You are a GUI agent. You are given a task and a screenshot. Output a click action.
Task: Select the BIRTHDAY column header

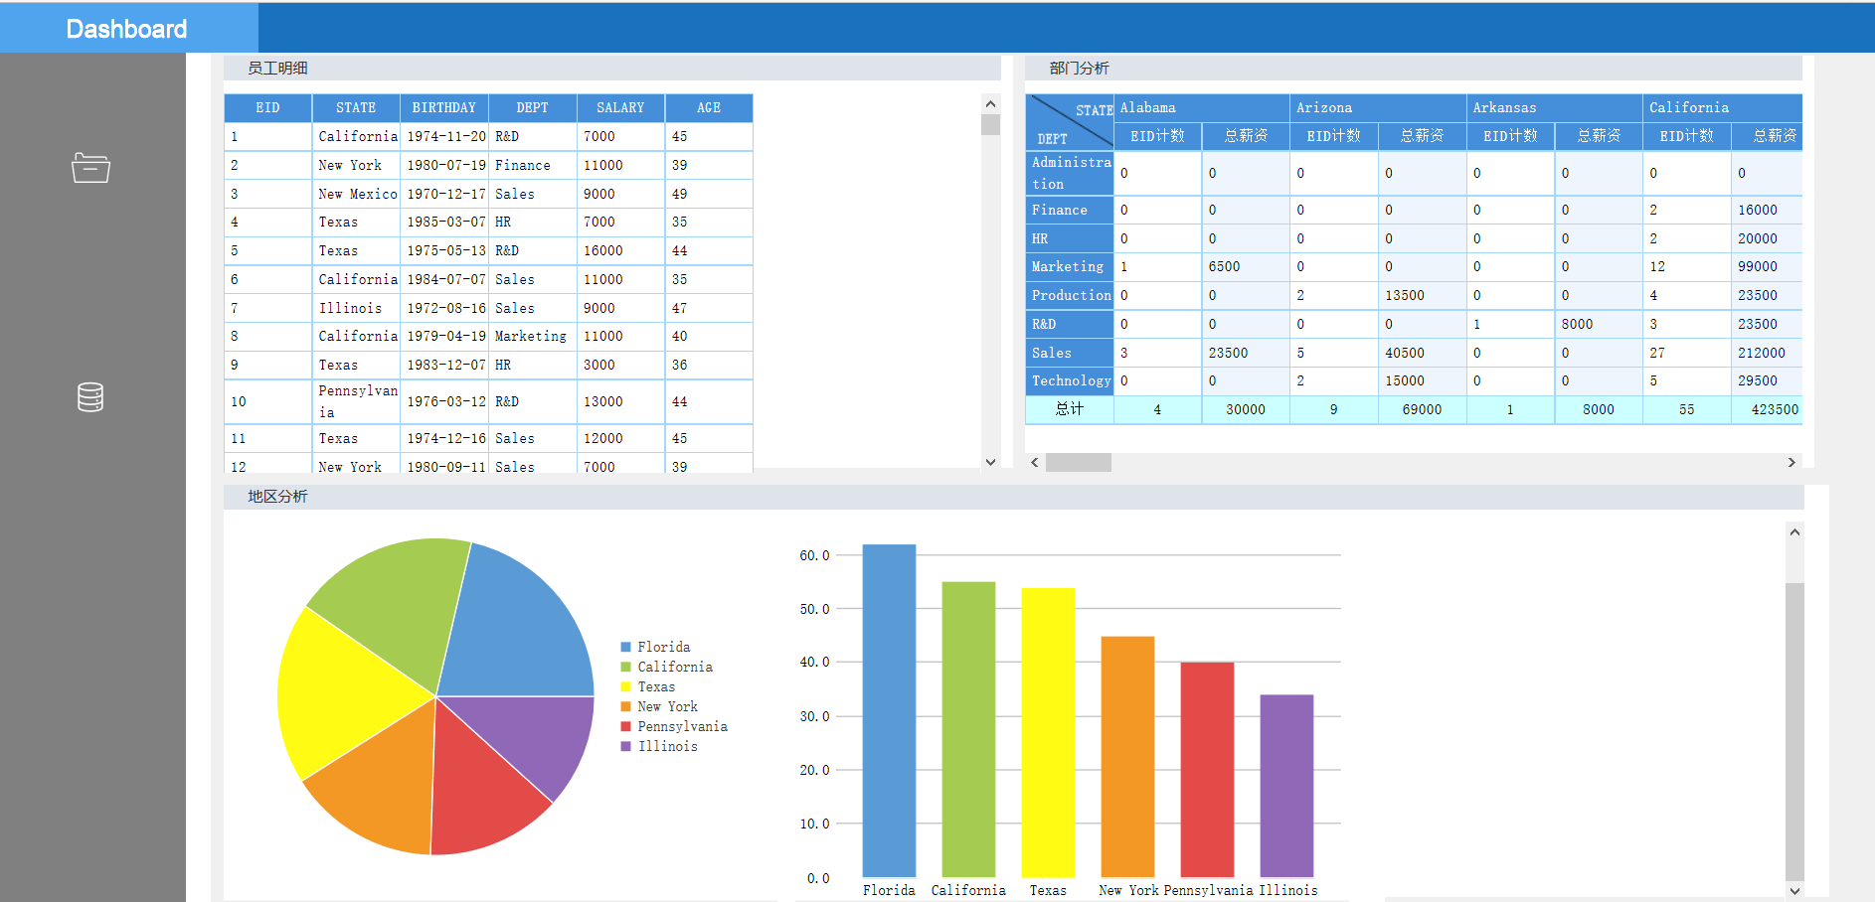pyautogui.click(x=443, y=107)
